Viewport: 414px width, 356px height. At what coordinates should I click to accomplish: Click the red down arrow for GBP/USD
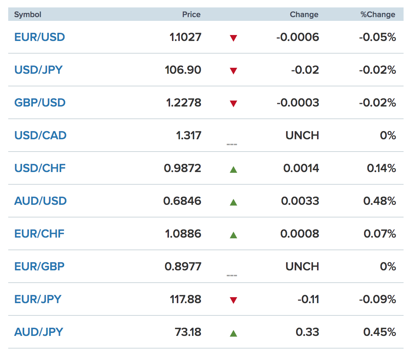233,104
